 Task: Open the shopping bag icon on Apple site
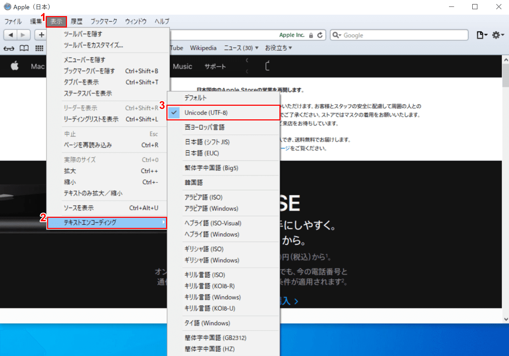pos(268,66)
